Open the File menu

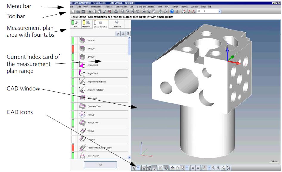coord(72,7)
